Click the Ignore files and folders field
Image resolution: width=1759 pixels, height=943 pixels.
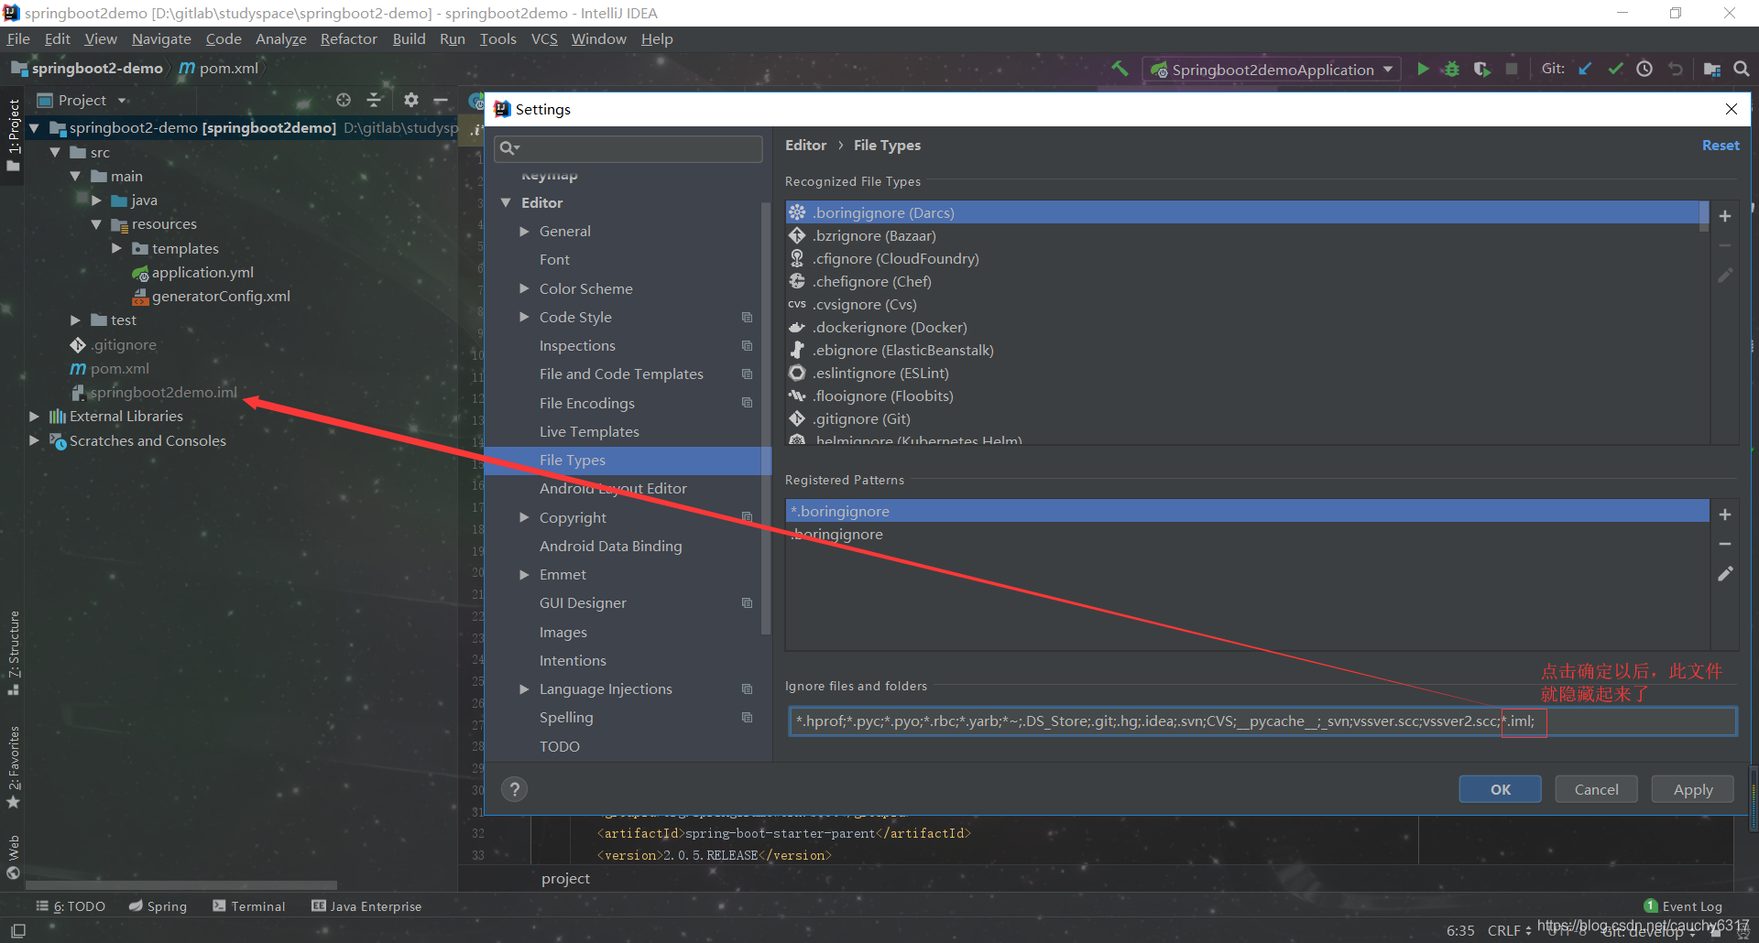point(1262,721)
